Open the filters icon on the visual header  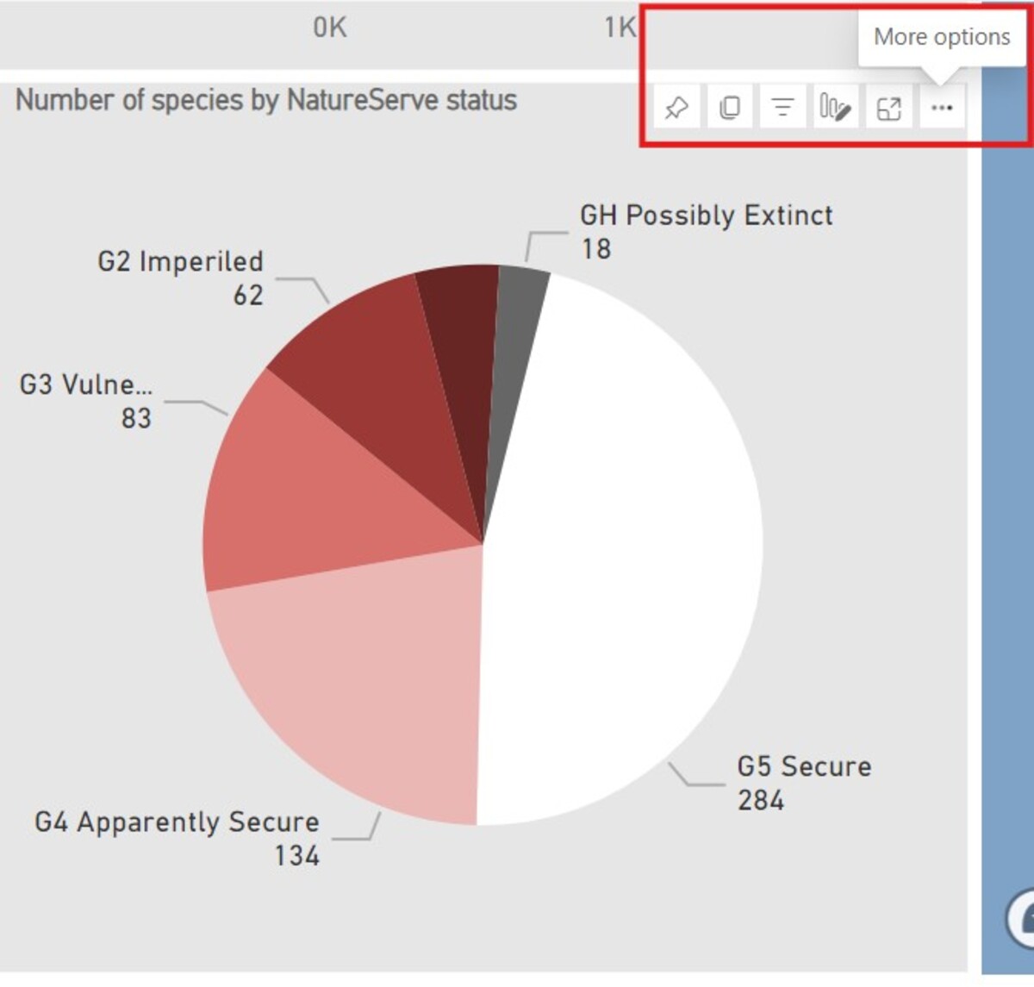(782, 108)
